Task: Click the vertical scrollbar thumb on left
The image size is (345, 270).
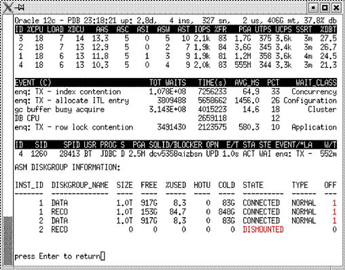Action: 8,241
